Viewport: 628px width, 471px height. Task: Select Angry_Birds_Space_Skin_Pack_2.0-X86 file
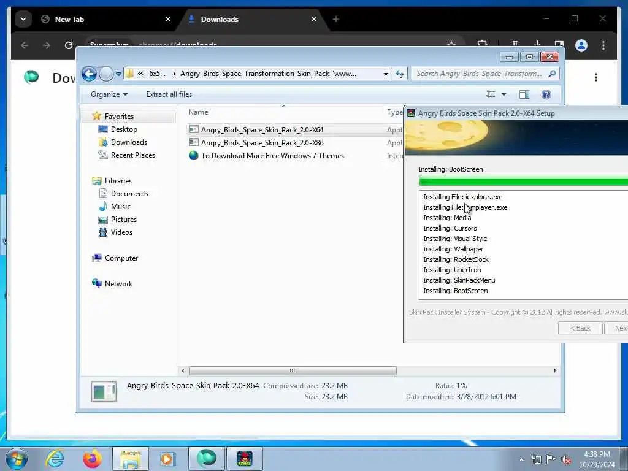262,143
